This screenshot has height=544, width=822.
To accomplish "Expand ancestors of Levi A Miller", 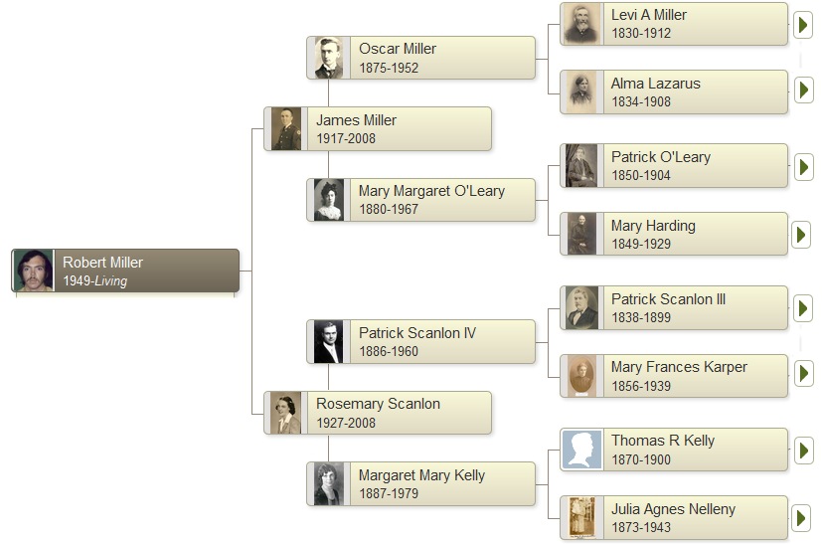I will click(x=803, y=25).
